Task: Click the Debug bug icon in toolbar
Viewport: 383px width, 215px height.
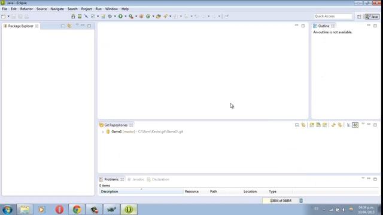Action: 110,16
